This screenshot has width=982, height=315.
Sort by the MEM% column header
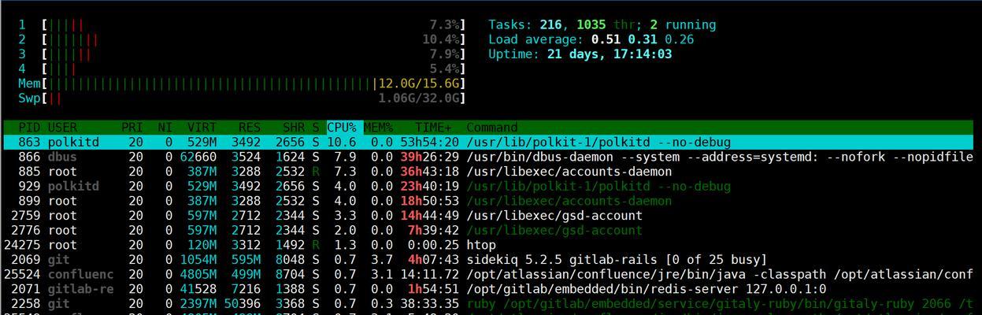pos(378,128)
